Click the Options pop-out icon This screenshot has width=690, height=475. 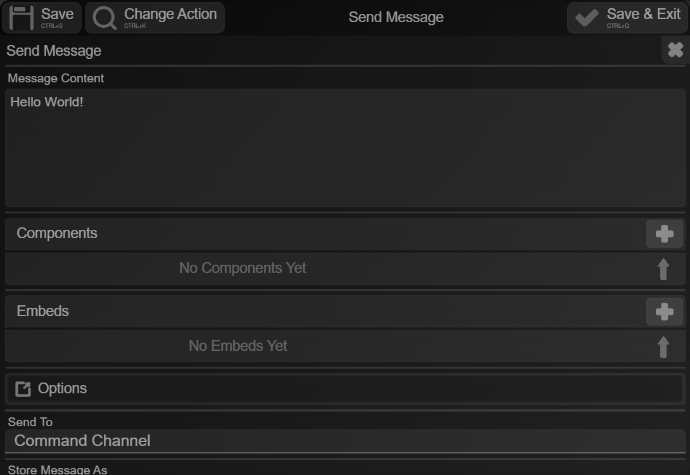[x=23, y=389]
